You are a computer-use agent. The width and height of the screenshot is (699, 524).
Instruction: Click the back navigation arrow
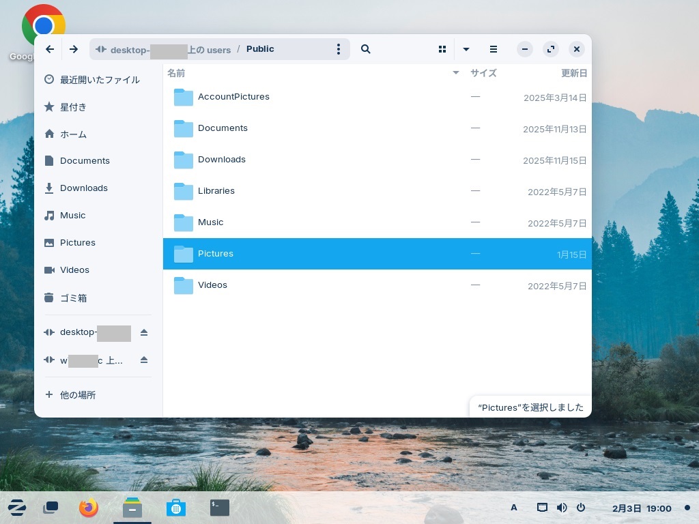[50, 49]
